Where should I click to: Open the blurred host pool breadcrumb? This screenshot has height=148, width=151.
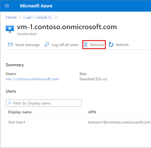tap(38, 18)
